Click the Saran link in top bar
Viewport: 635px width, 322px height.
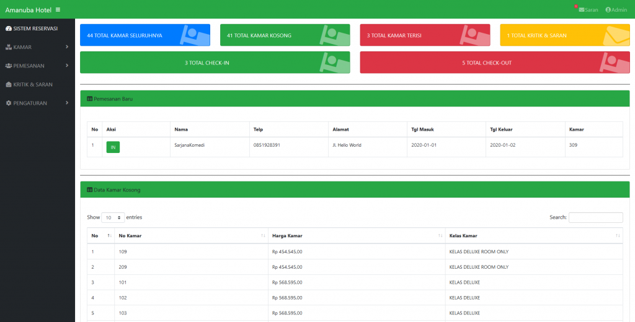click(588, 10)
